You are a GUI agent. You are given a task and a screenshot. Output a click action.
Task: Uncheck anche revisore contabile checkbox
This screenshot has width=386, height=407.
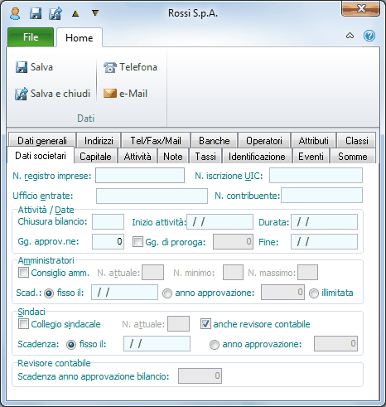[205, 324]
